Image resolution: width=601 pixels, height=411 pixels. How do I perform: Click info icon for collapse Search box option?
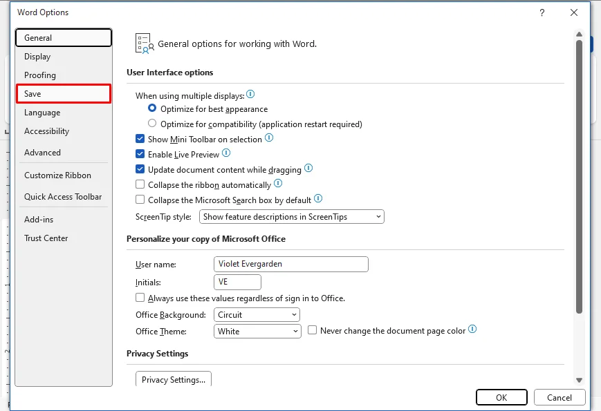[x=318, y=199]
